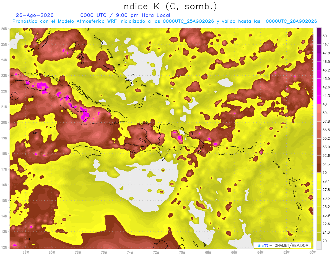Viewport: 332px width, 256px height.
Task: Click color bar value "25.2"
Action: pyautogui.click(x=326, y=207)
